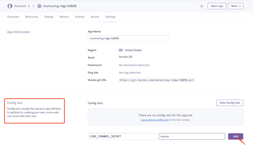This screenshot has height=148, width=253.
Task: Click the No framework detected text
Action: click(x=134, y=65)
